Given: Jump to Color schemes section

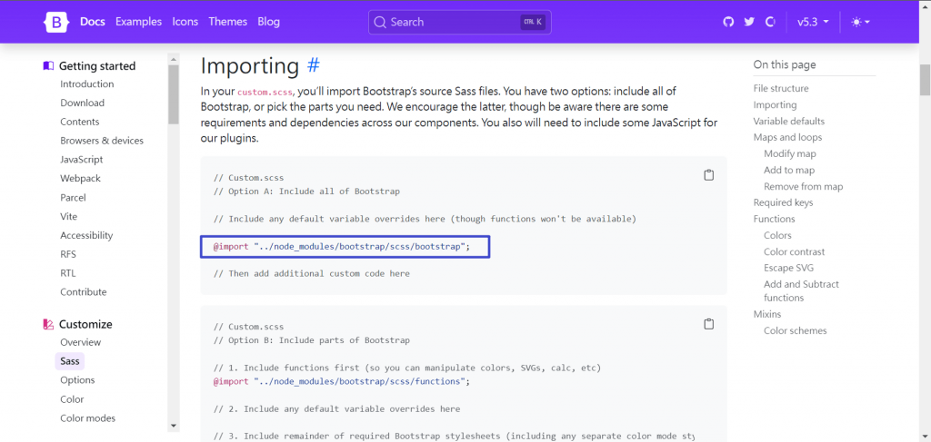Looking at the screenshot, I should coord(795,330).
